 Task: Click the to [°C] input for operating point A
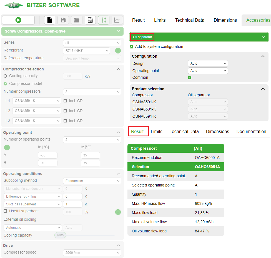pos(47,155)
